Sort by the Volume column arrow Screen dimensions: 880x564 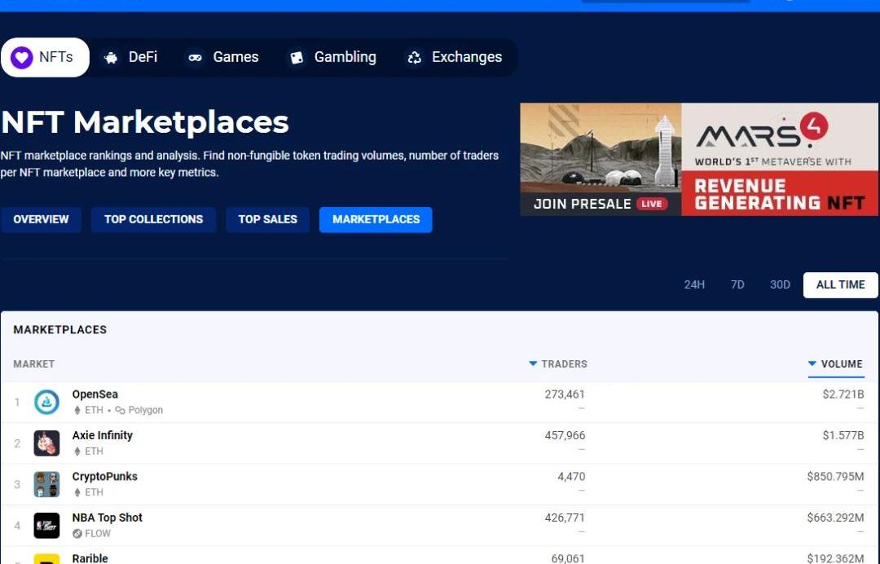click(812, 364)
